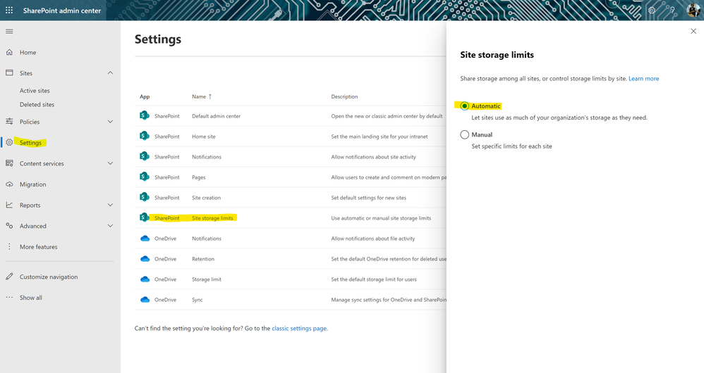The height and width of the screenshot is (373, 704).
Task: Open the help question mark icon
Action: (672, 11)
